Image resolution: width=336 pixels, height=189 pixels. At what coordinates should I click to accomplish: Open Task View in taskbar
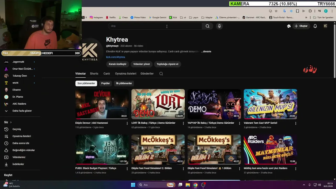point(180,185)
